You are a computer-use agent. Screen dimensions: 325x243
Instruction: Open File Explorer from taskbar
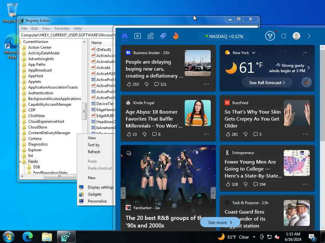tap(47, 237)
